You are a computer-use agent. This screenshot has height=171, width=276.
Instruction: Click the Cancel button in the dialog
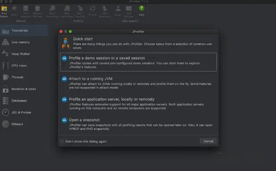(x=208, y=141)
